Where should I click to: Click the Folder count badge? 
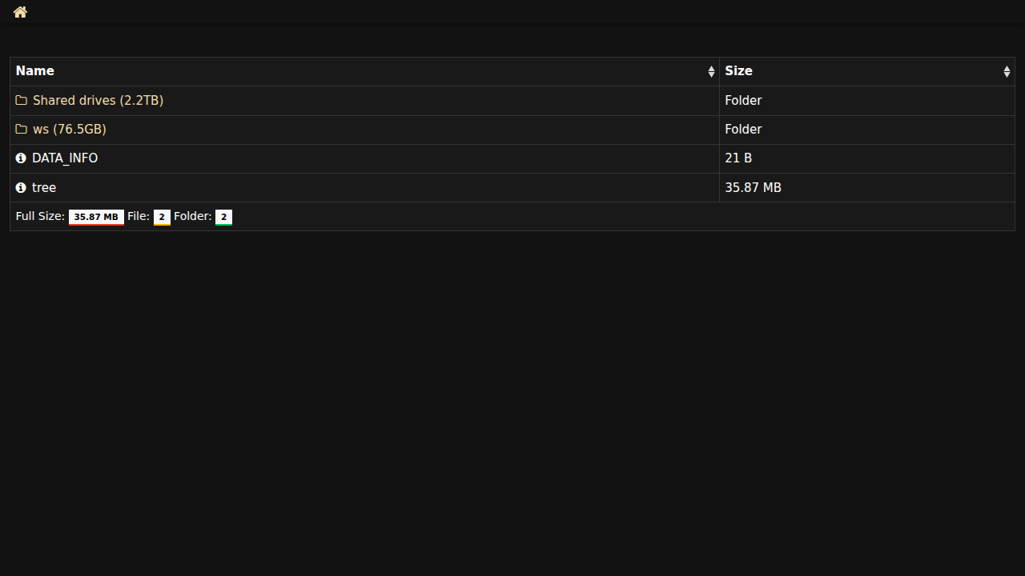(223, 217)
